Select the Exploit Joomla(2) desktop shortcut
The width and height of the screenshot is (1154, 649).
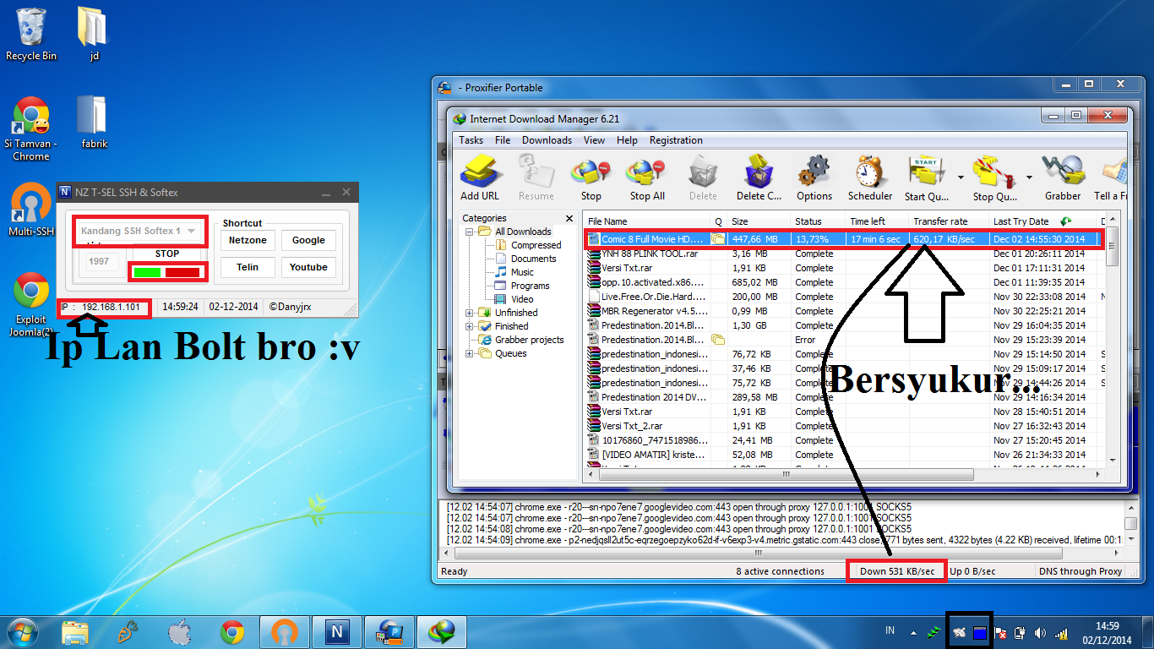pyautogui.click(x=31, y=303)
